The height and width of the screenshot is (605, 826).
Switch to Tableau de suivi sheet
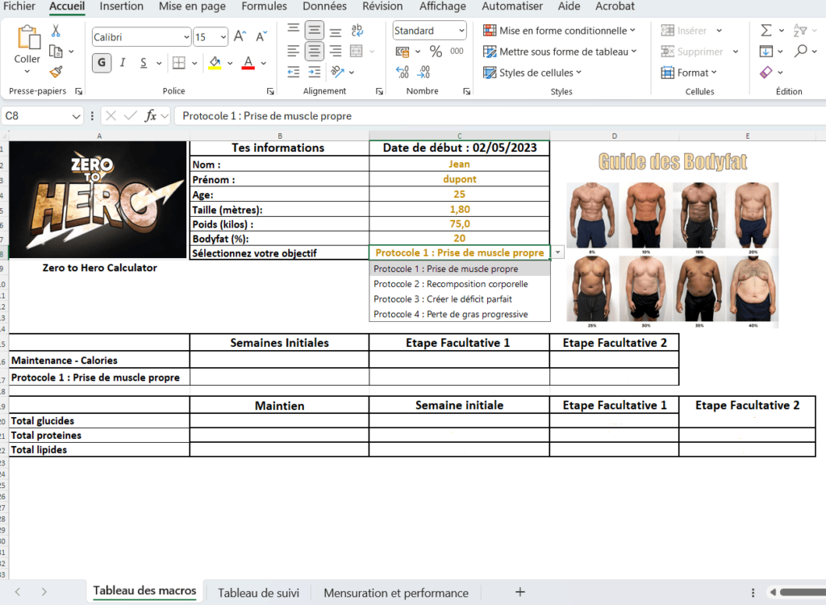(259, 593)
